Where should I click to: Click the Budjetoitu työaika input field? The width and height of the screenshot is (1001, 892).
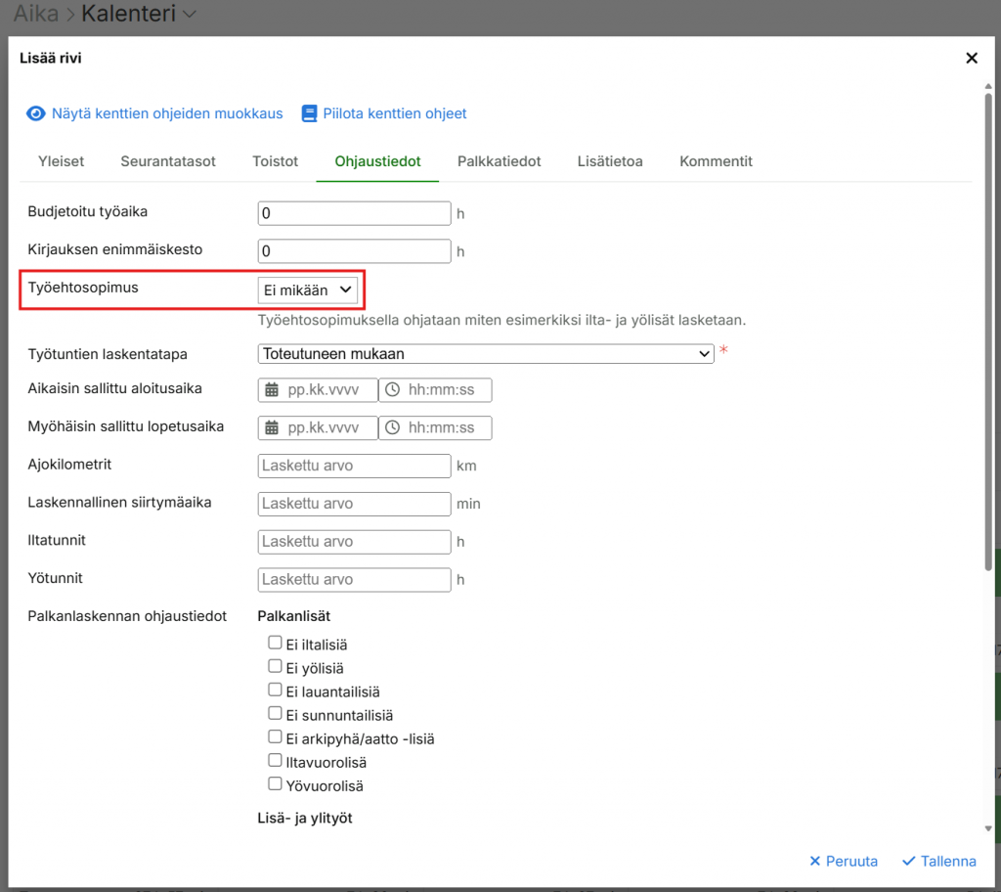354,213
